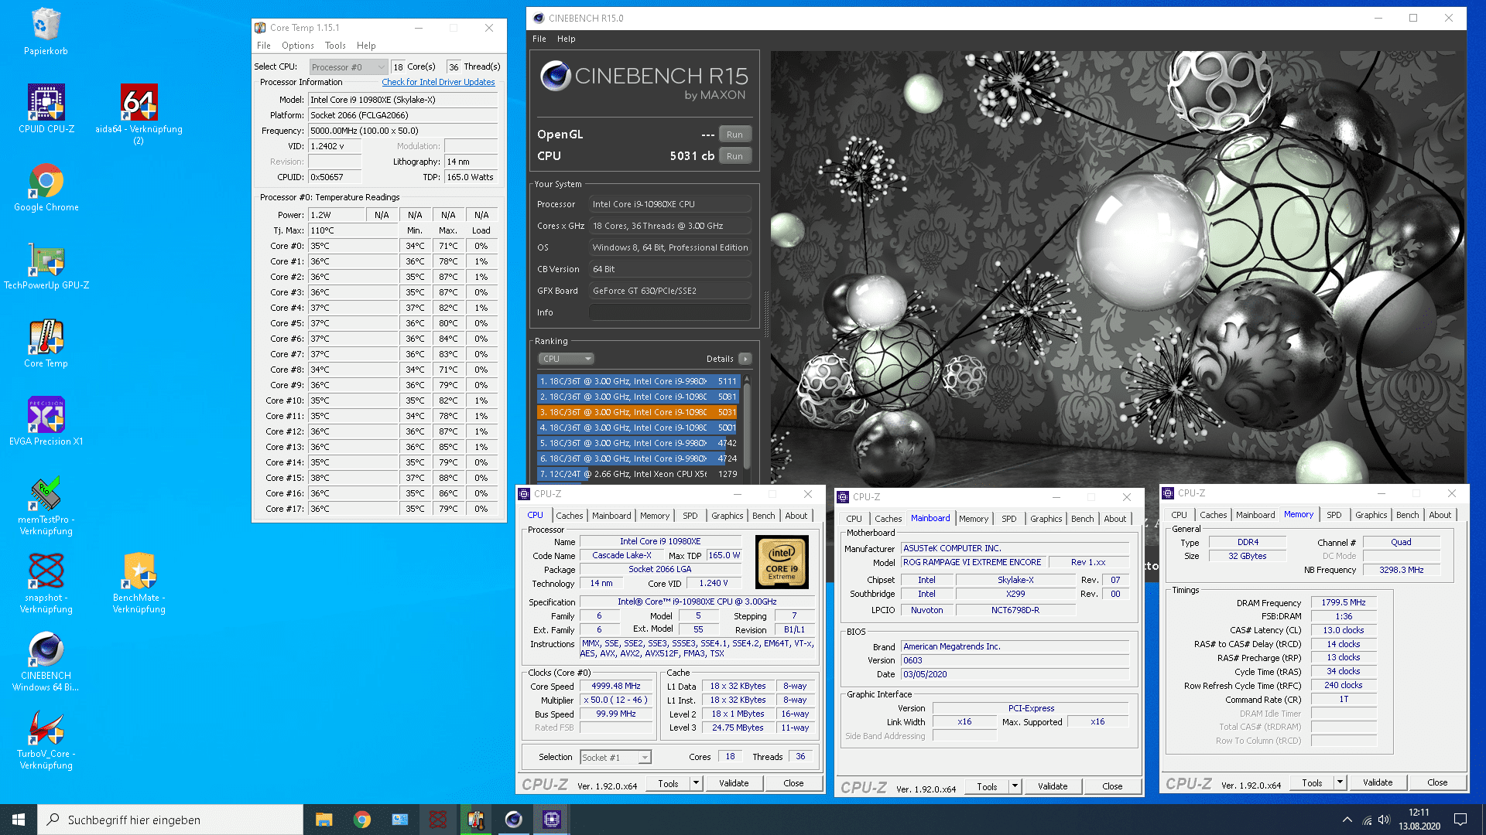Select highlighted ranking entry scoring 5031
The height and width of the screenshot is (835, 1486).
(639, 412)
